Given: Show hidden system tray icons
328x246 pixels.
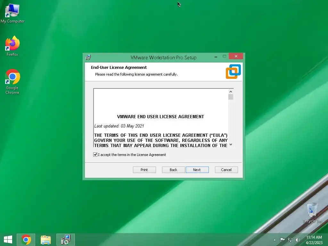Looking at the screenshot, I should (275, 240).
